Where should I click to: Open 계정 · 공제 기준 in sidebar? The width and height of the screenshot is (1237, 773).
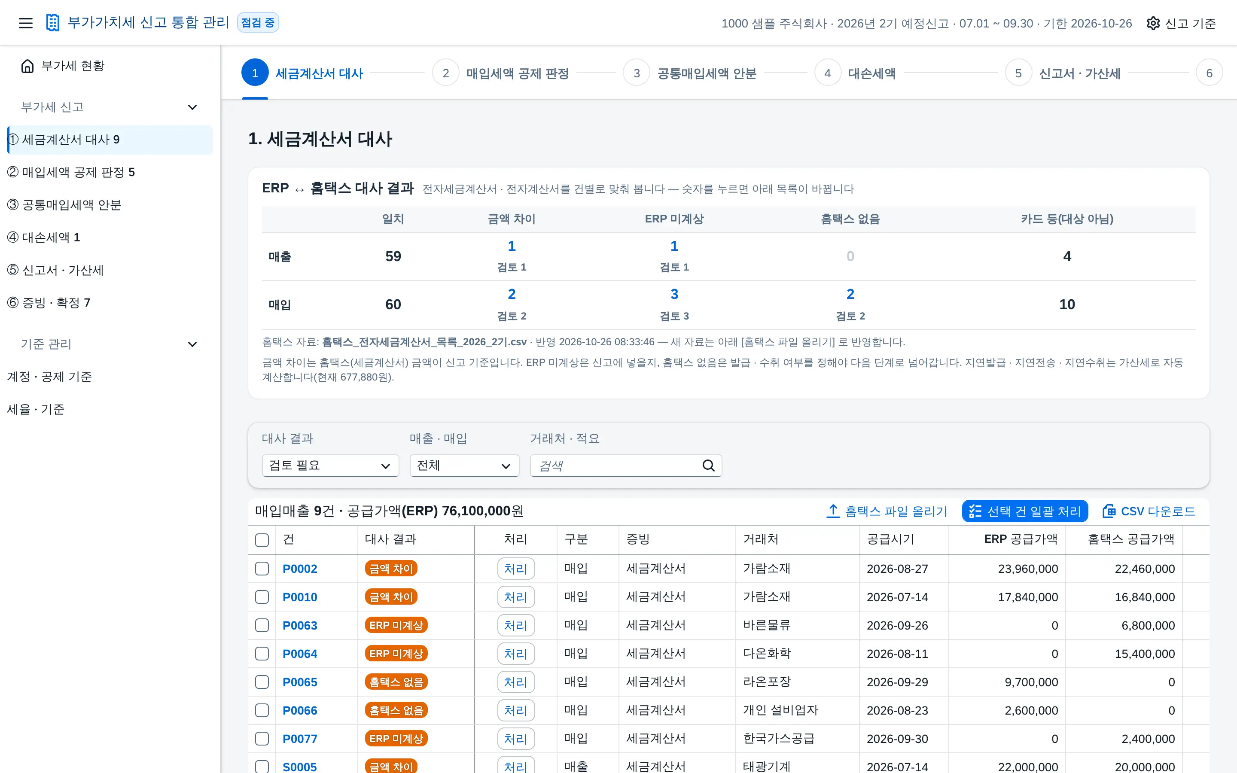[x=110, y=377]
